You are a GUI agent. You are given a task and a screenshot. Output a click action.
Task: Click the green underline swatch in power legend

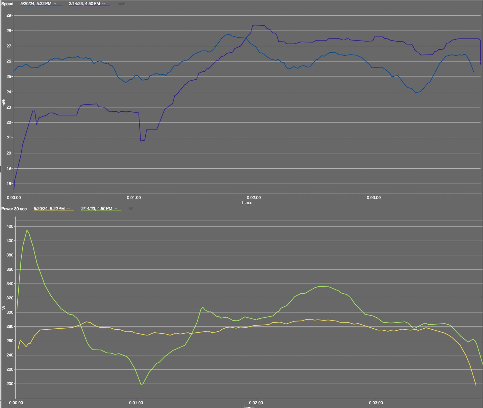pyautogui.click(x=101, y=211)
